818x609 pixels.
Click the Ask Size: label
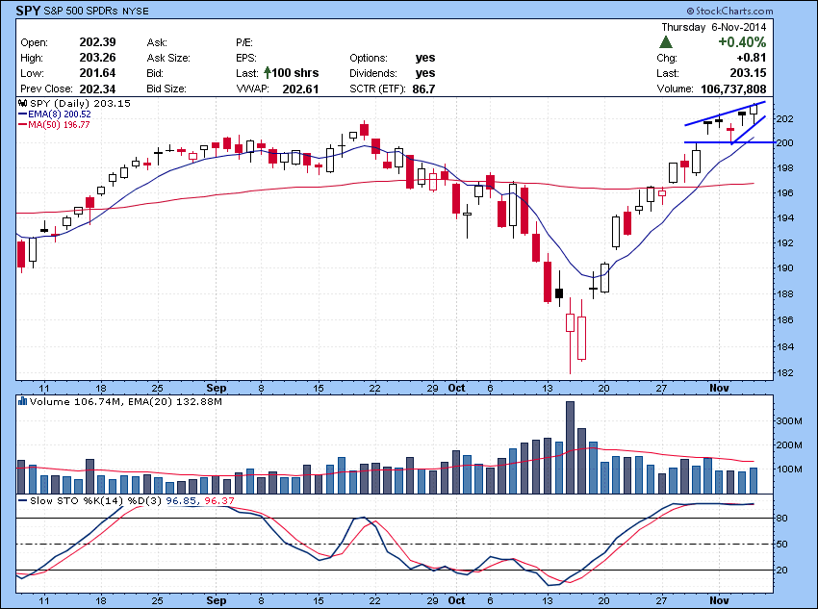pos(168,58)
